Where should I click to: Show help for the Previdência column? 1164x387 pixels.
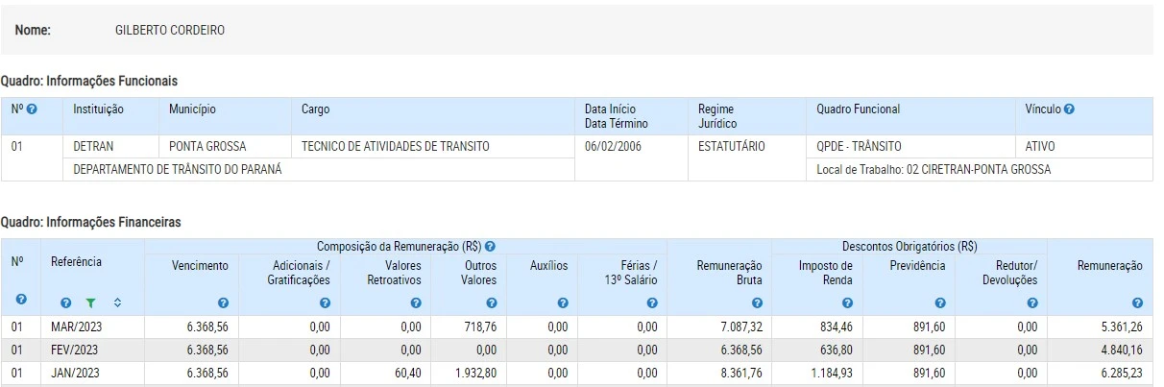939,303
